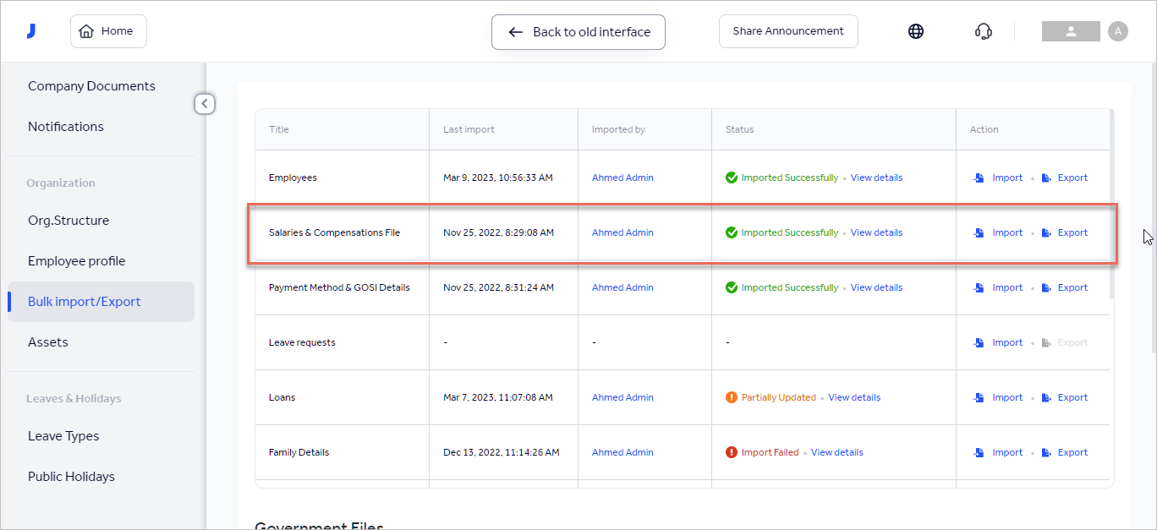Click the language globe icon

(916, 30)
